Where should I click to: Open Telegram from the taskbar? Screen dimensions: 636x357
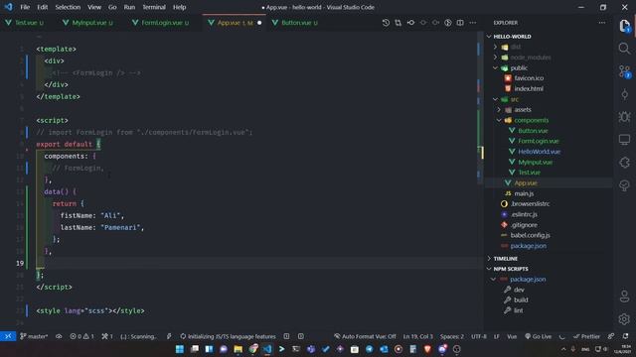369,349
